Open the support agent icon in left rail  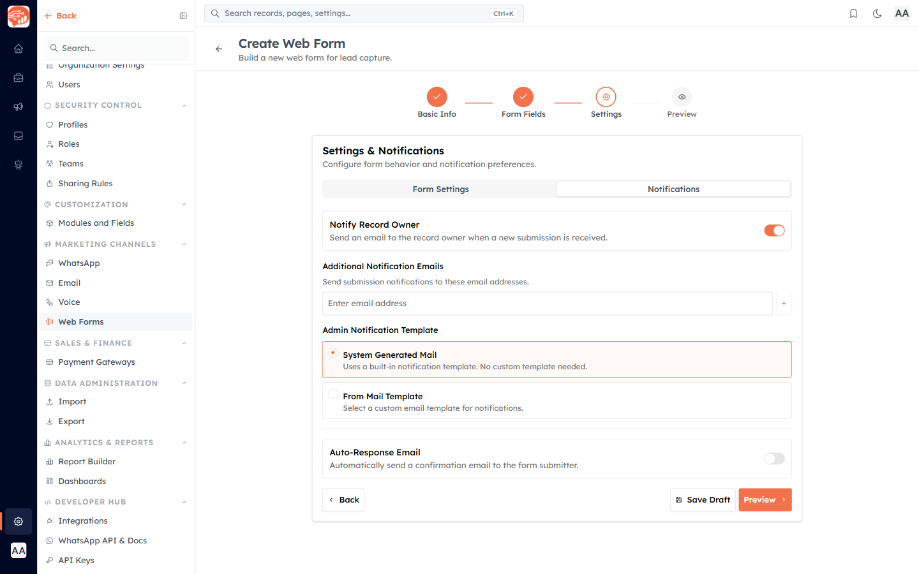tap(19, 165)
